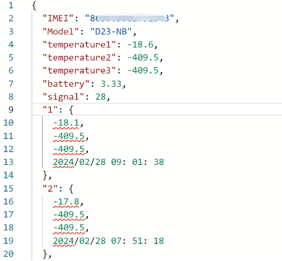The image size is (282, 261).
Task: Click the -409.5 value on the temperature2 line
Action: point(143,58)
